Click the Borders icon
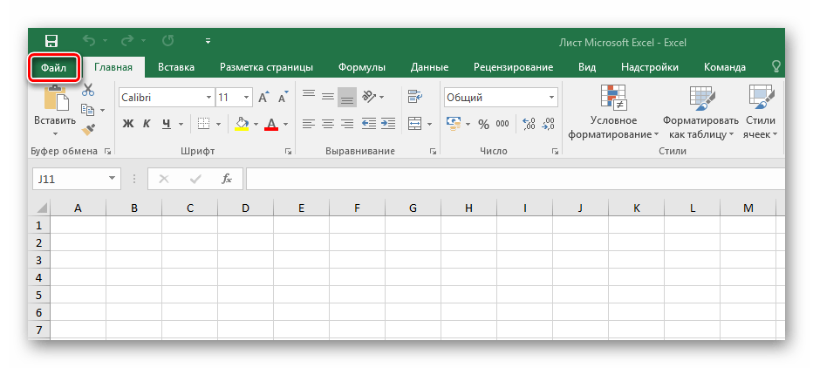The image size is (813, 368). click(204, 124)
